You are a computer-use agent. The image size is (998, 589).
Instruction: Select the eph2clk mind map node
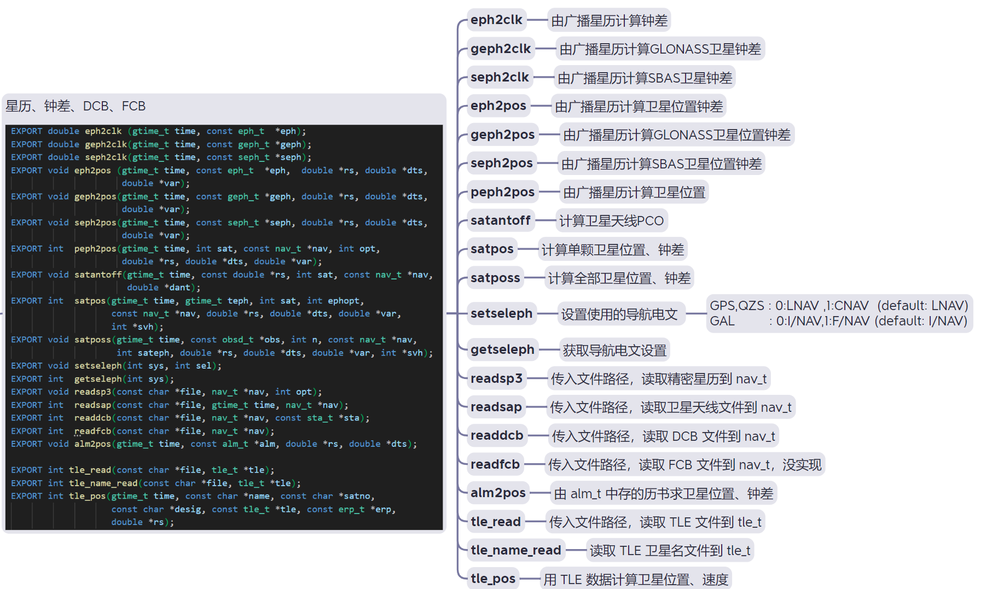(x=496, y=20)
